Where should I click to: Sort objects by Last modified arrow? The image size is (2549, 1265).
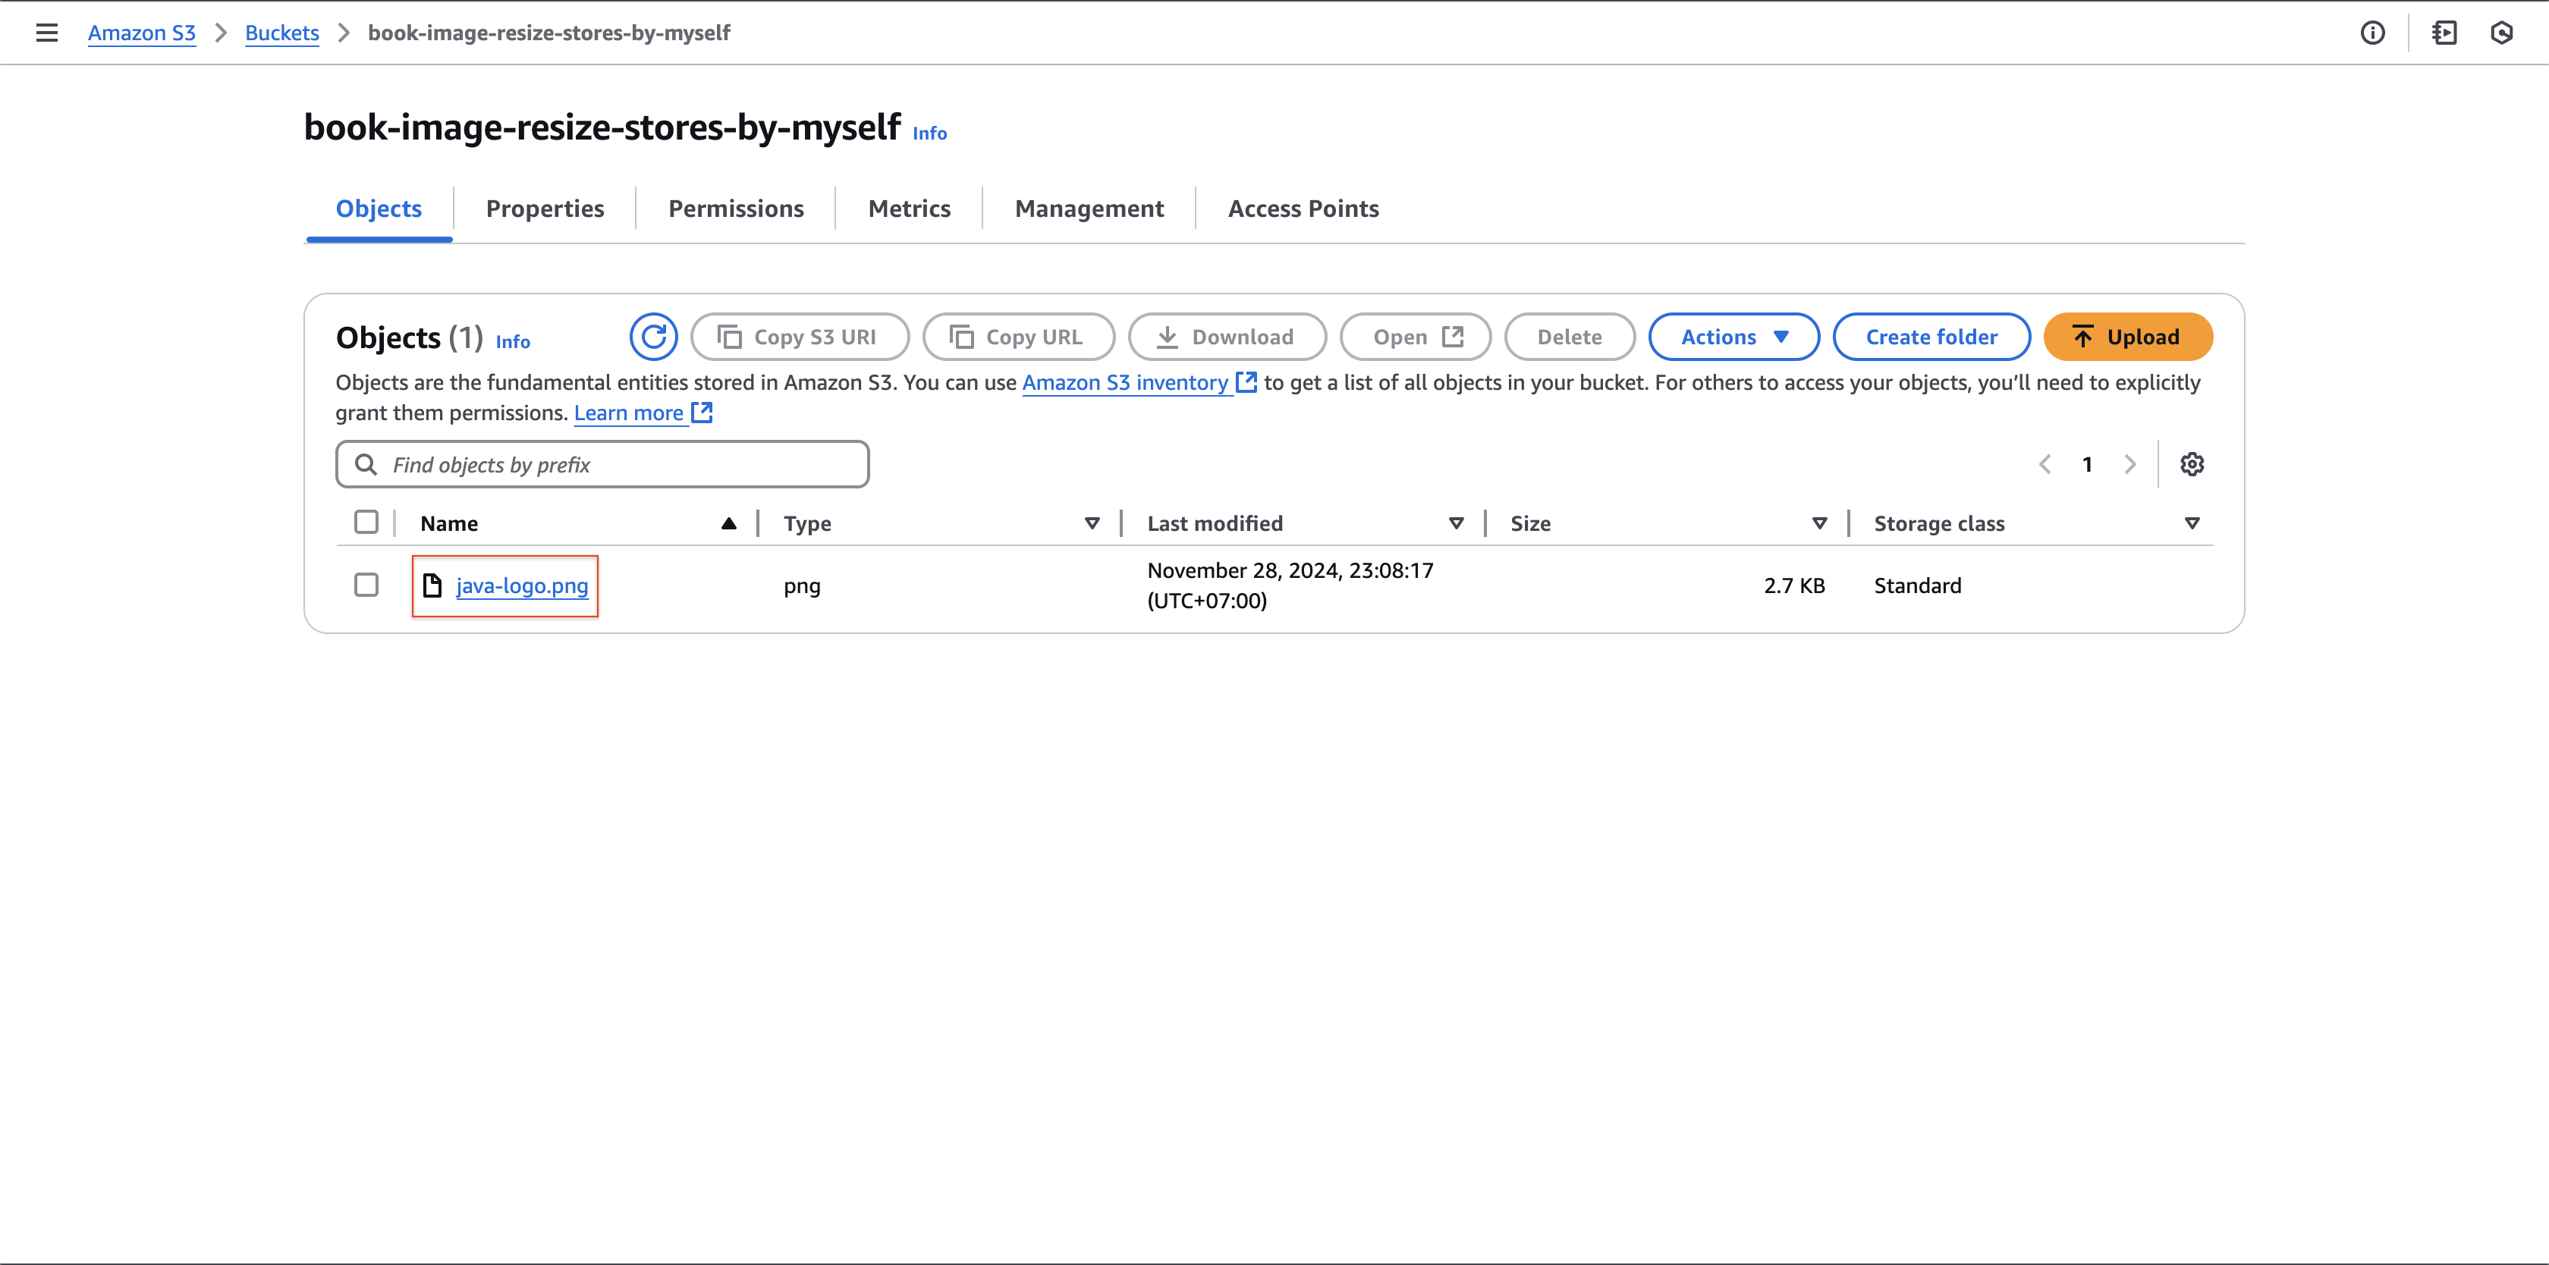(x=1456, y=523)
